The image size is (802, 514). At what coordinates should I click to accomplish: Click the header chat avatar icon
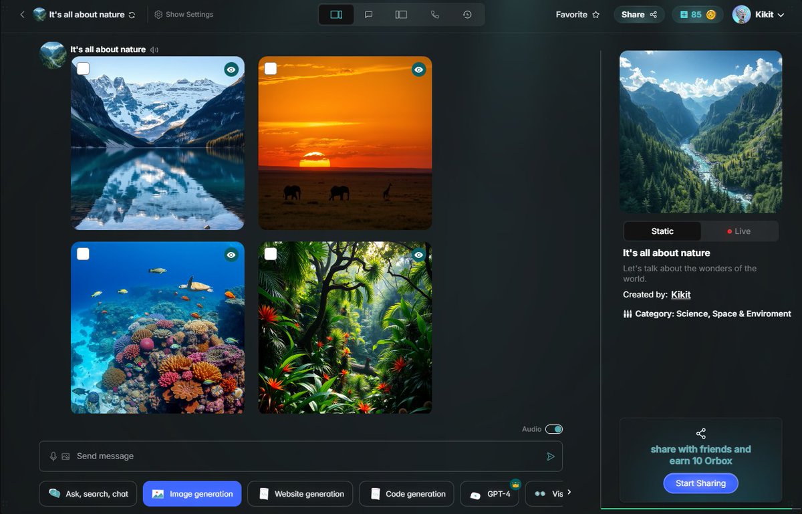tap(39, 14)
